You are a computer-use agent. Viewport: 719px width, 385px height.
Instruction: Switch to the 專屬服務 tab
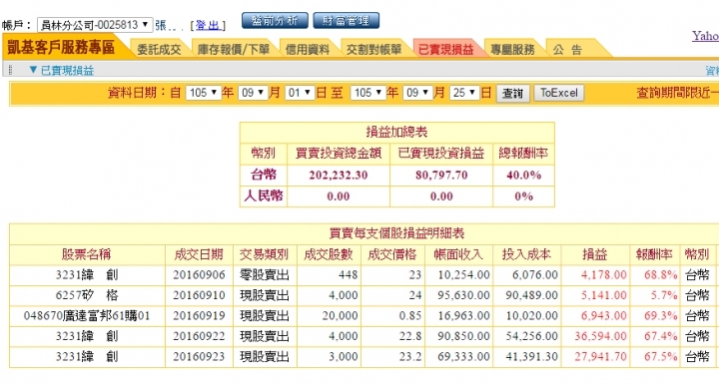tap(512, 50)
